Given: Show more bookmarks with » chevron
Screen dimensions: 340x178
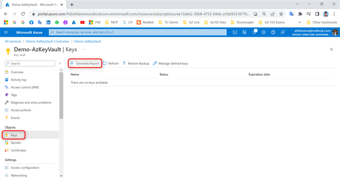Looking at the screenshot, I should pos(300,22).
